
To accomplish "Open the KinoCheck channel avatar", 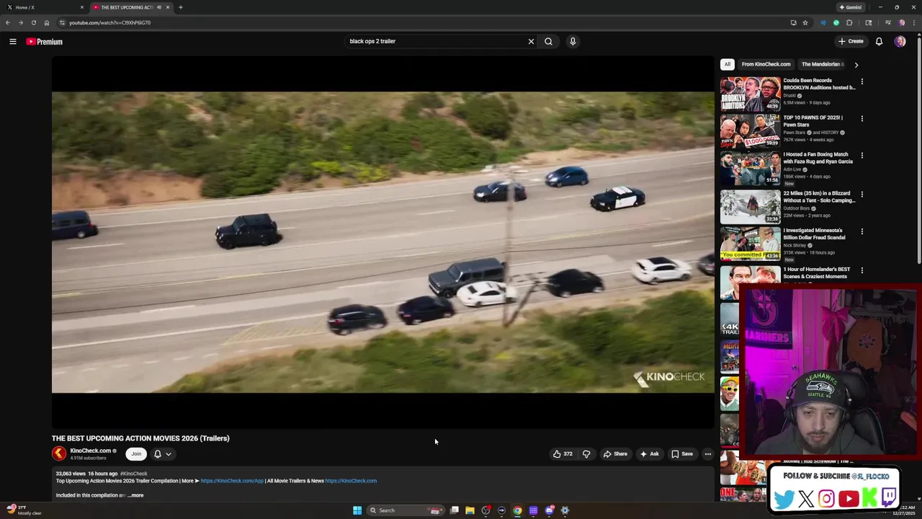I will [x=59, y=453].
